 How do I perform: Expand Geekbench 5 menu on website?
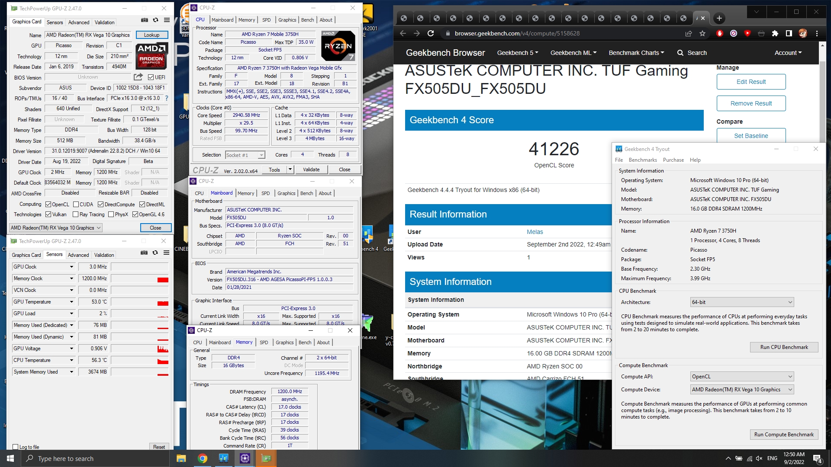518,53
